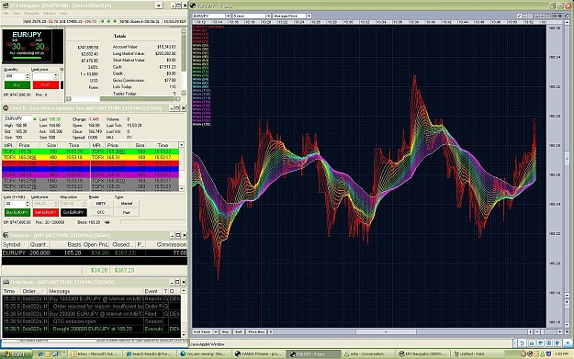This screenshot has height=359, width=574.
Task: Click the green Level II top row
Action: point(90,151)
